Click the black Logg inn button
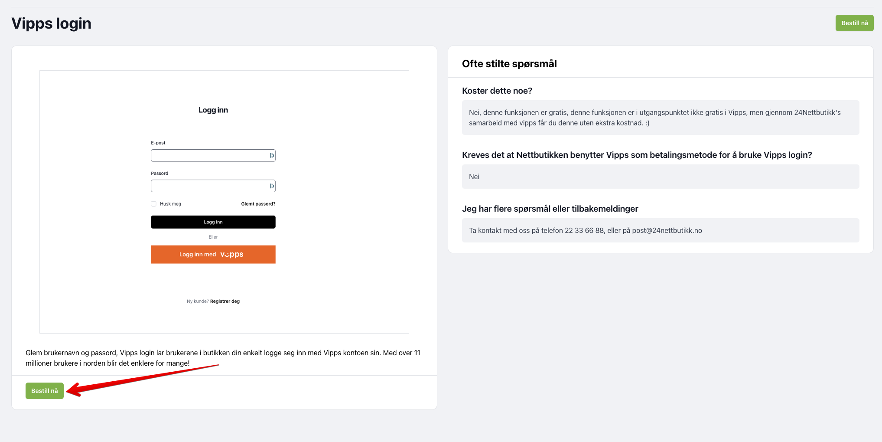Viewport: 882px width, 442px height. click(x=213, y=222)
